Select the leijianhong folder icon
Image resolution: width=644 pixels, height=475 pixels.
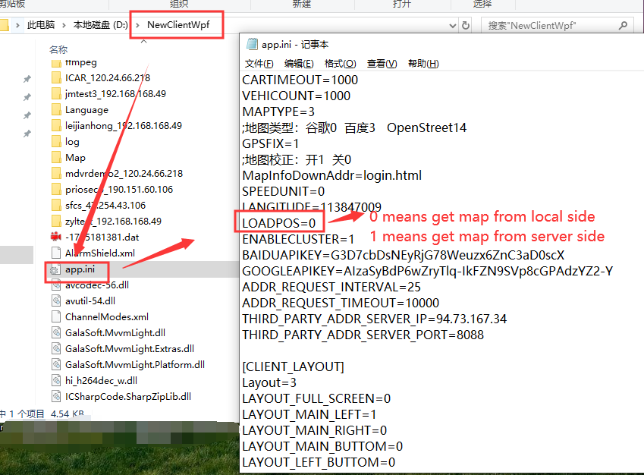(x=56, y=126)
